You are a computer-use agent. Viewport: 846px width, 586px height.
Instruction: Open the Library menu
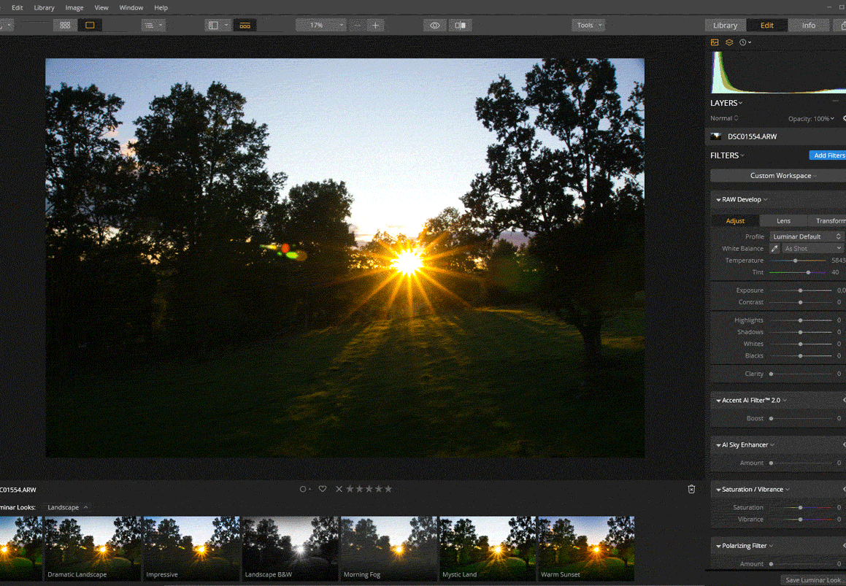(44, 7)
